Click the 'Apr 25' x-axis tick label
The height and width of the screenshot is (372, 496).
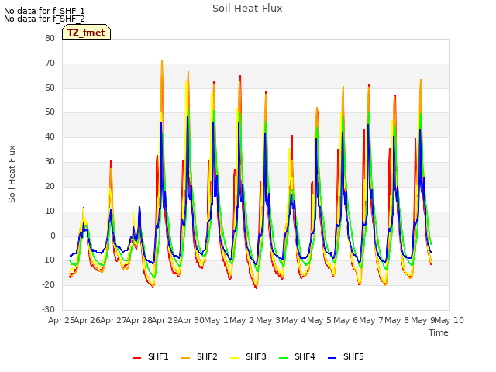click(x=62, y=320)
